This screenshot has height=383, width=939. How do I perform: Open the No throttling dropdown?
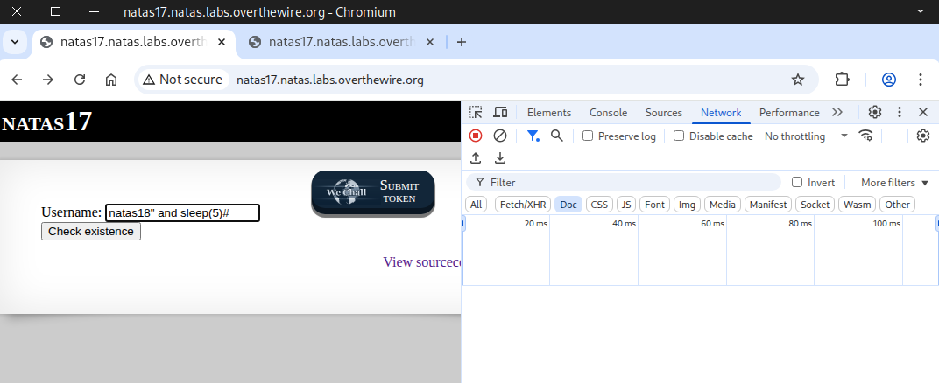[x=806, y=136]
